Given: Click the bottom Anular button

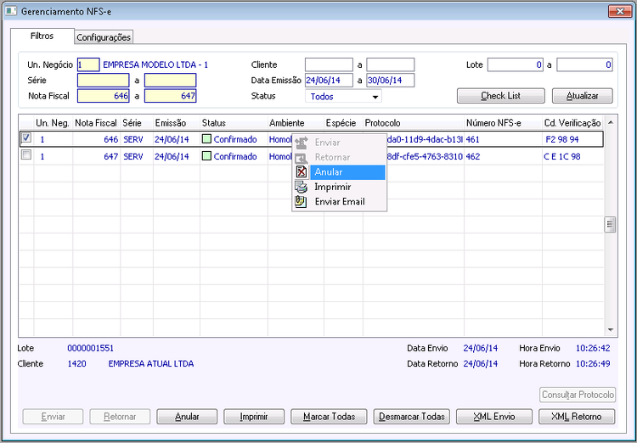Looking at the screenshot, I should pyautogui.click(x=187, y=417).
